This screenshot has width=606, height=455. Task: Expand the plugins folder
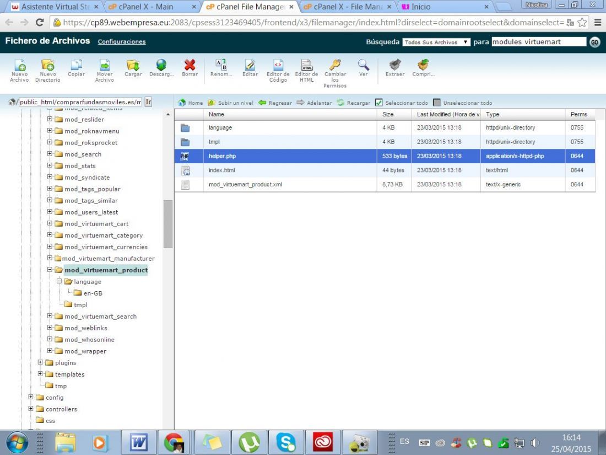(40, 362)
